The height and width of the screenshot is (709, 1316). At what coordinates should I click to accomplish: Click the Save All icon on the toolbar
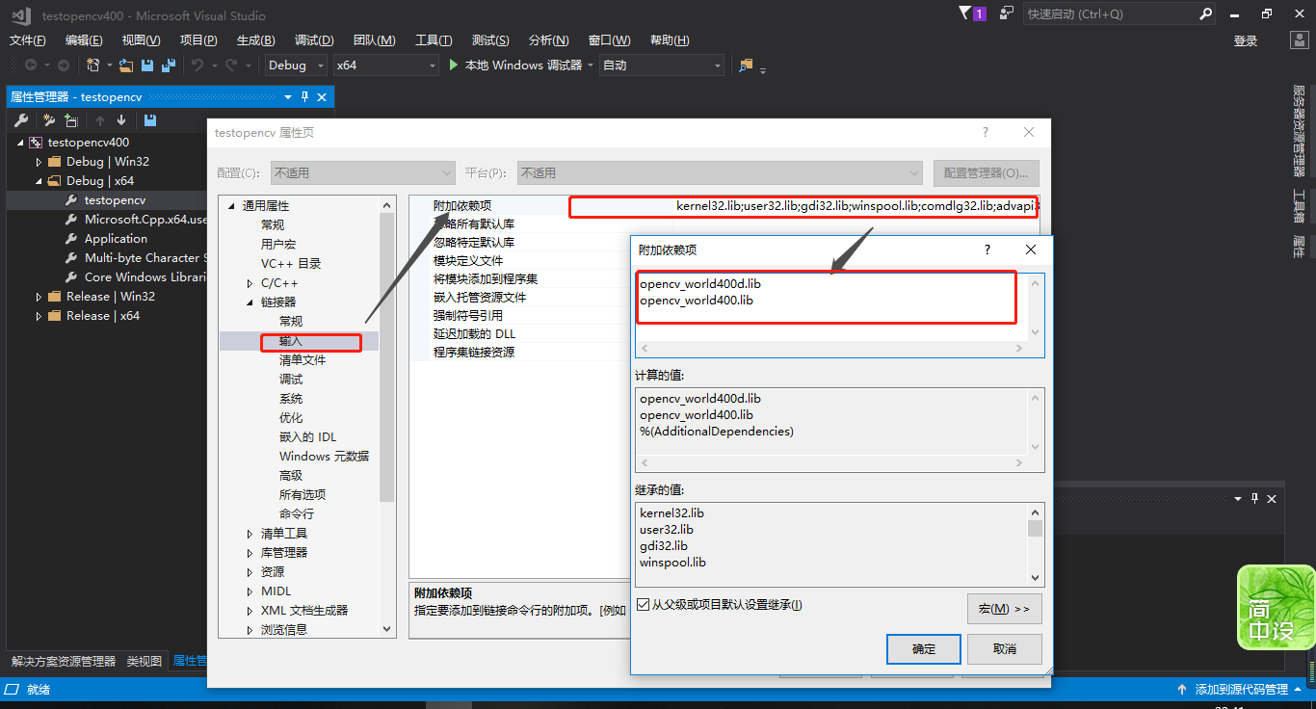(x=168, y=65)
